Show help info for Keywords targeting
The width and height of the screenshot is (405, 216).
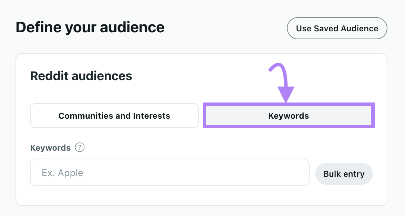pos(80,148)
